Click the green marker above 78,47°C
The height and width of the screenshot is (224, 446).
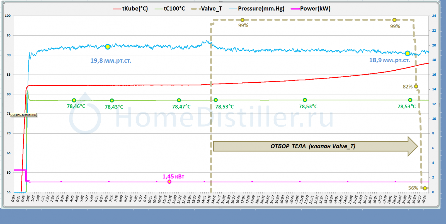pos(179,100)
